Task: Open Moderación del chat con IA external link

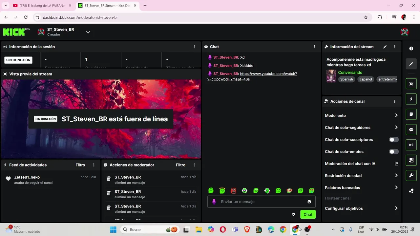Action: 396,164
